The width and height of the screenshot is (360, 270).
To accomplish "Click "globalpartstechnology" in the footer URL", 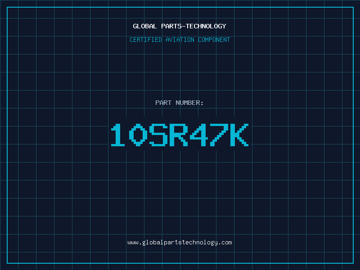I will tap(180, 243).
